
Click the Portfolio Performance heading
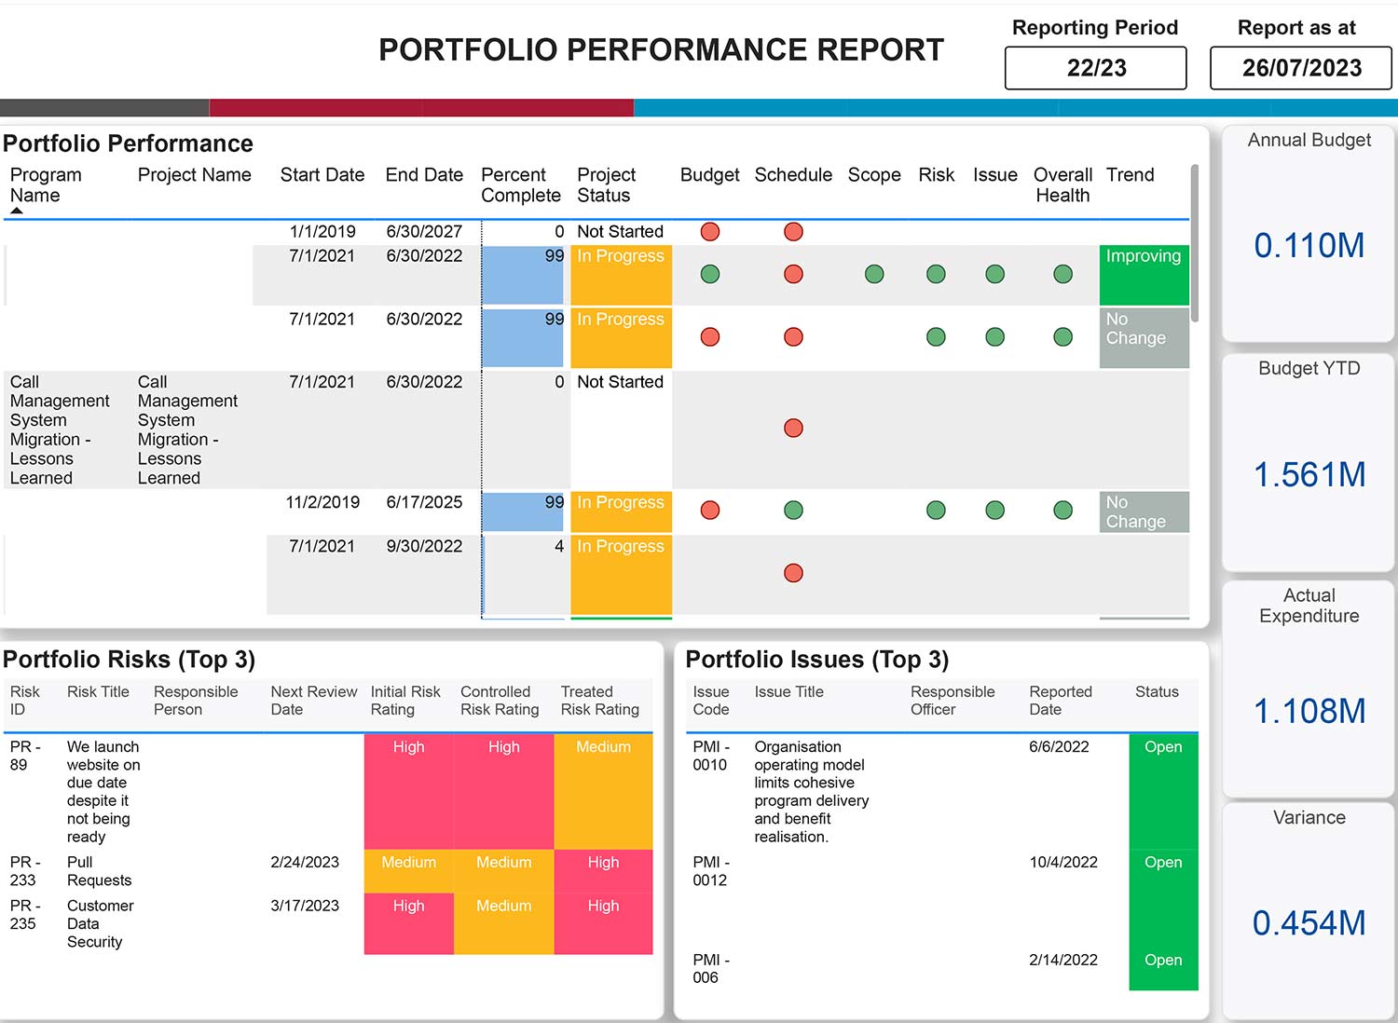click(128, 143)
